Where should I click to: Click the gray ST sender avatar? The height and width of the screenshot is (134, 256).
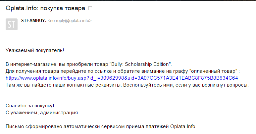point(12,24)
